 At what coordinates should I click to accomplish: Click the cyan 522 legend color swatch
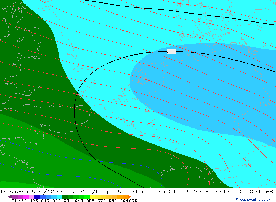pos(59,196)
